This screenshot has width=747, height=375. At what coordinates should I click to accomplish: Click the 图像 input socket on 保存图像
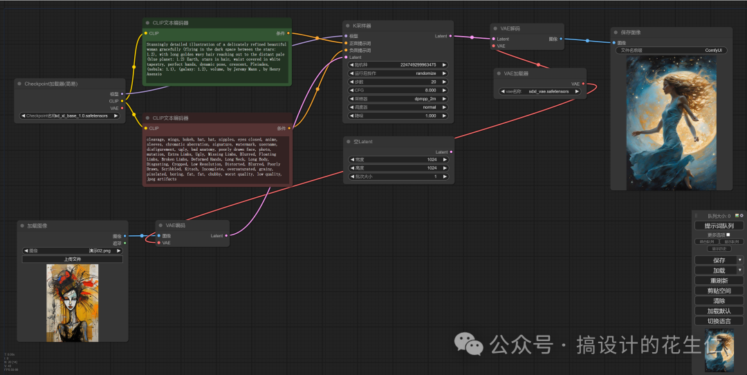614,43
